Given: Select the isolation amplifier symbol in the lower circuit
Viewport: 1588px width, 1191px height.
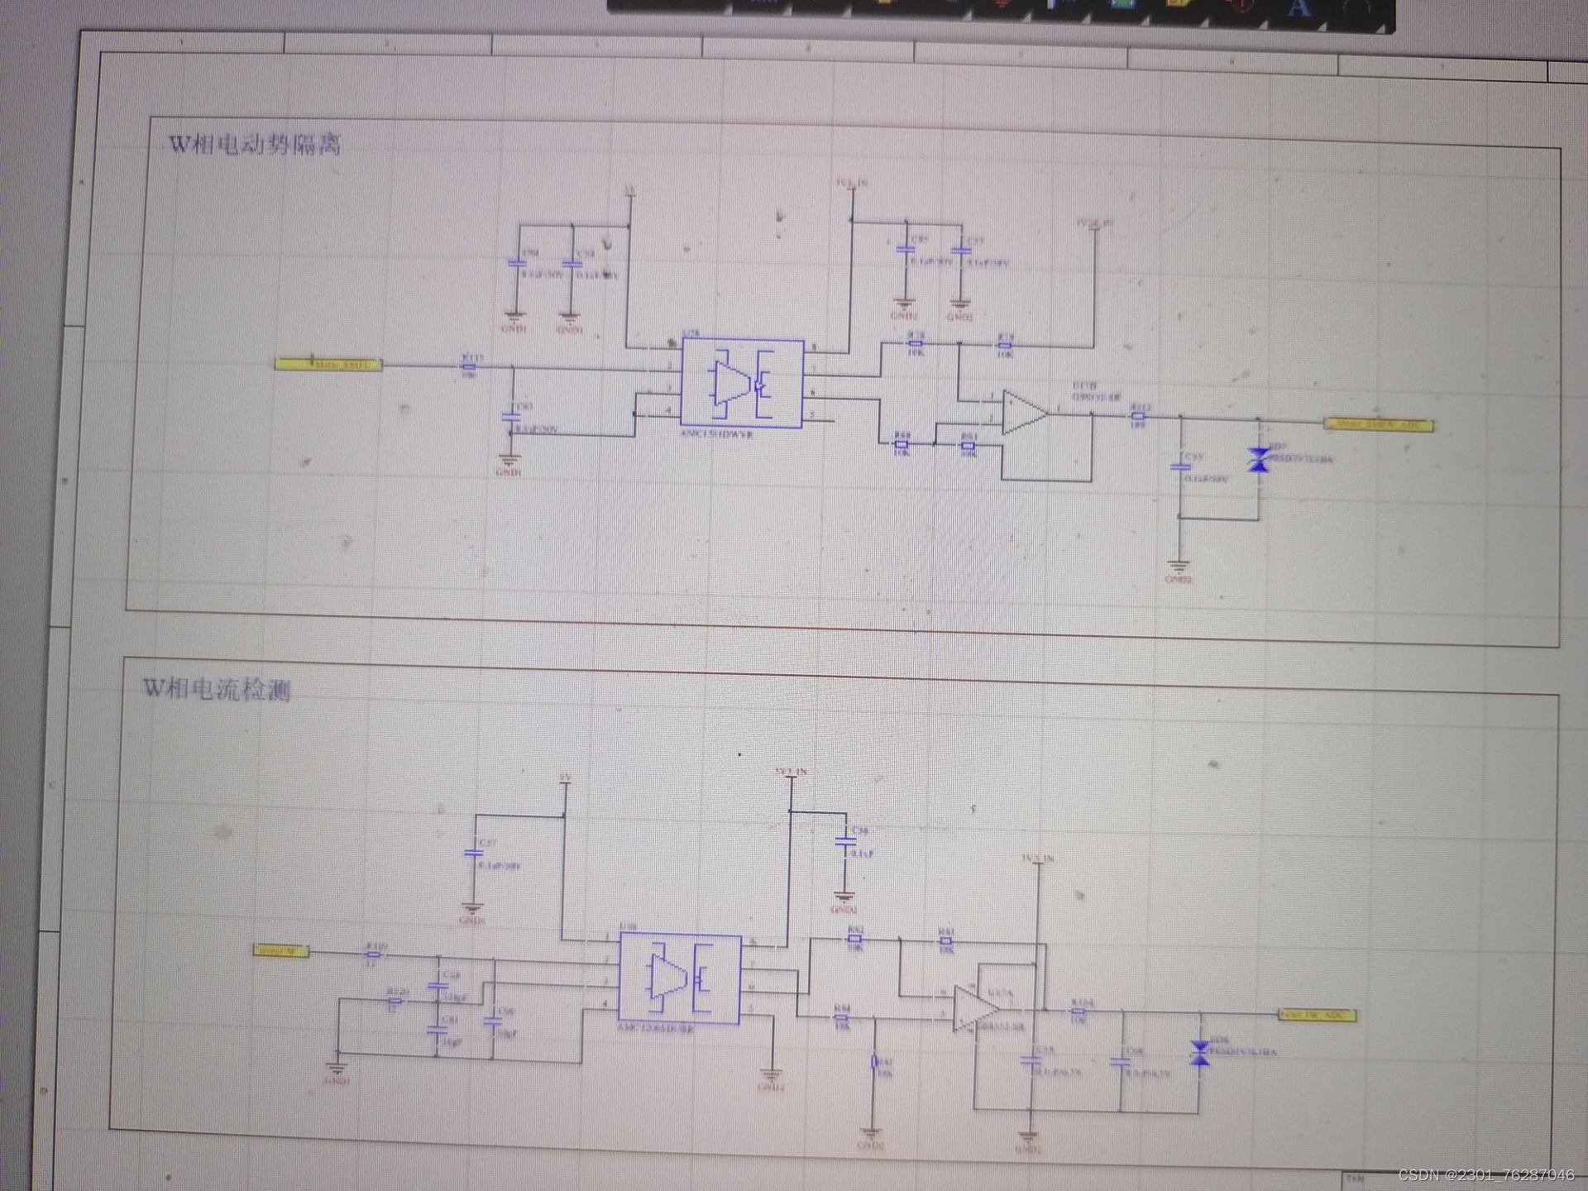Looking at the screenshot, I should 680,978.
